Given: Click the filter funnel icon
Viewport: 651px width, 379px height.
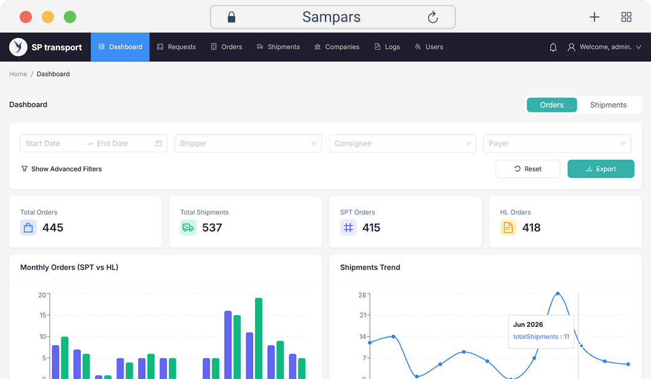Looking at the screenshot, I should point(25,169).
